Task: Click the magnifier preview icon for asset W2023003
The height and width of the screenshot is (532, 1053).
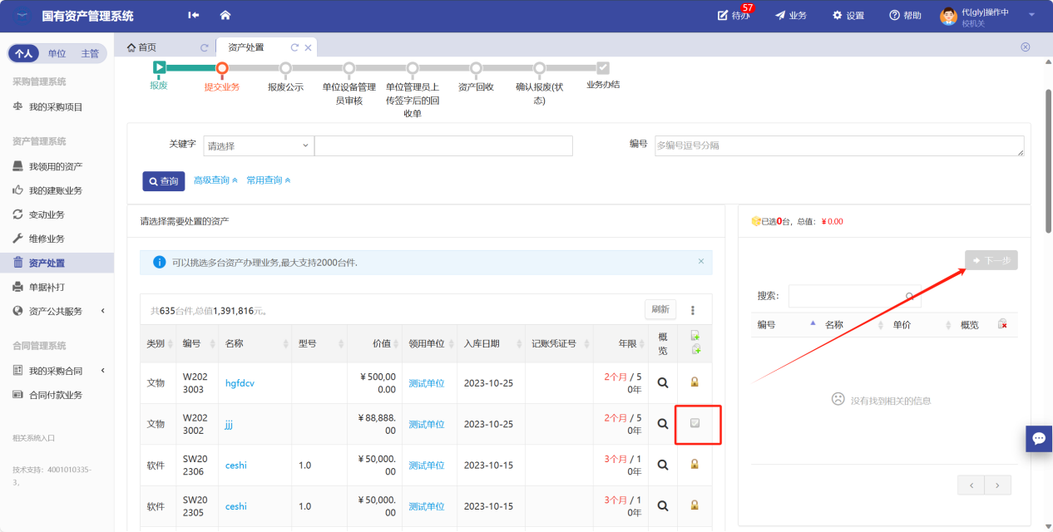Action: point(663,382)
